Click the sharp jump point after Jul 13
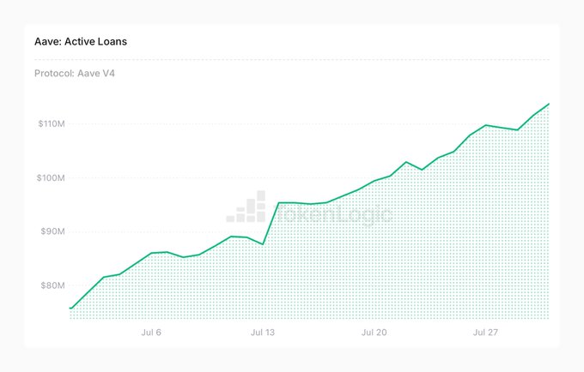This screenshot has width=584, height=372. point(279,203)
